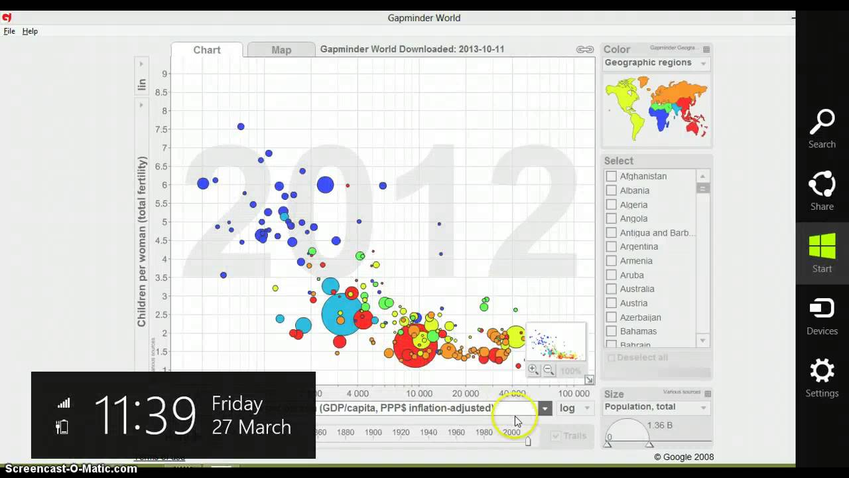Tick the Bahamas checkbox
The height and width of the screenshot is (478, 849).
click(x=611, y=331)
